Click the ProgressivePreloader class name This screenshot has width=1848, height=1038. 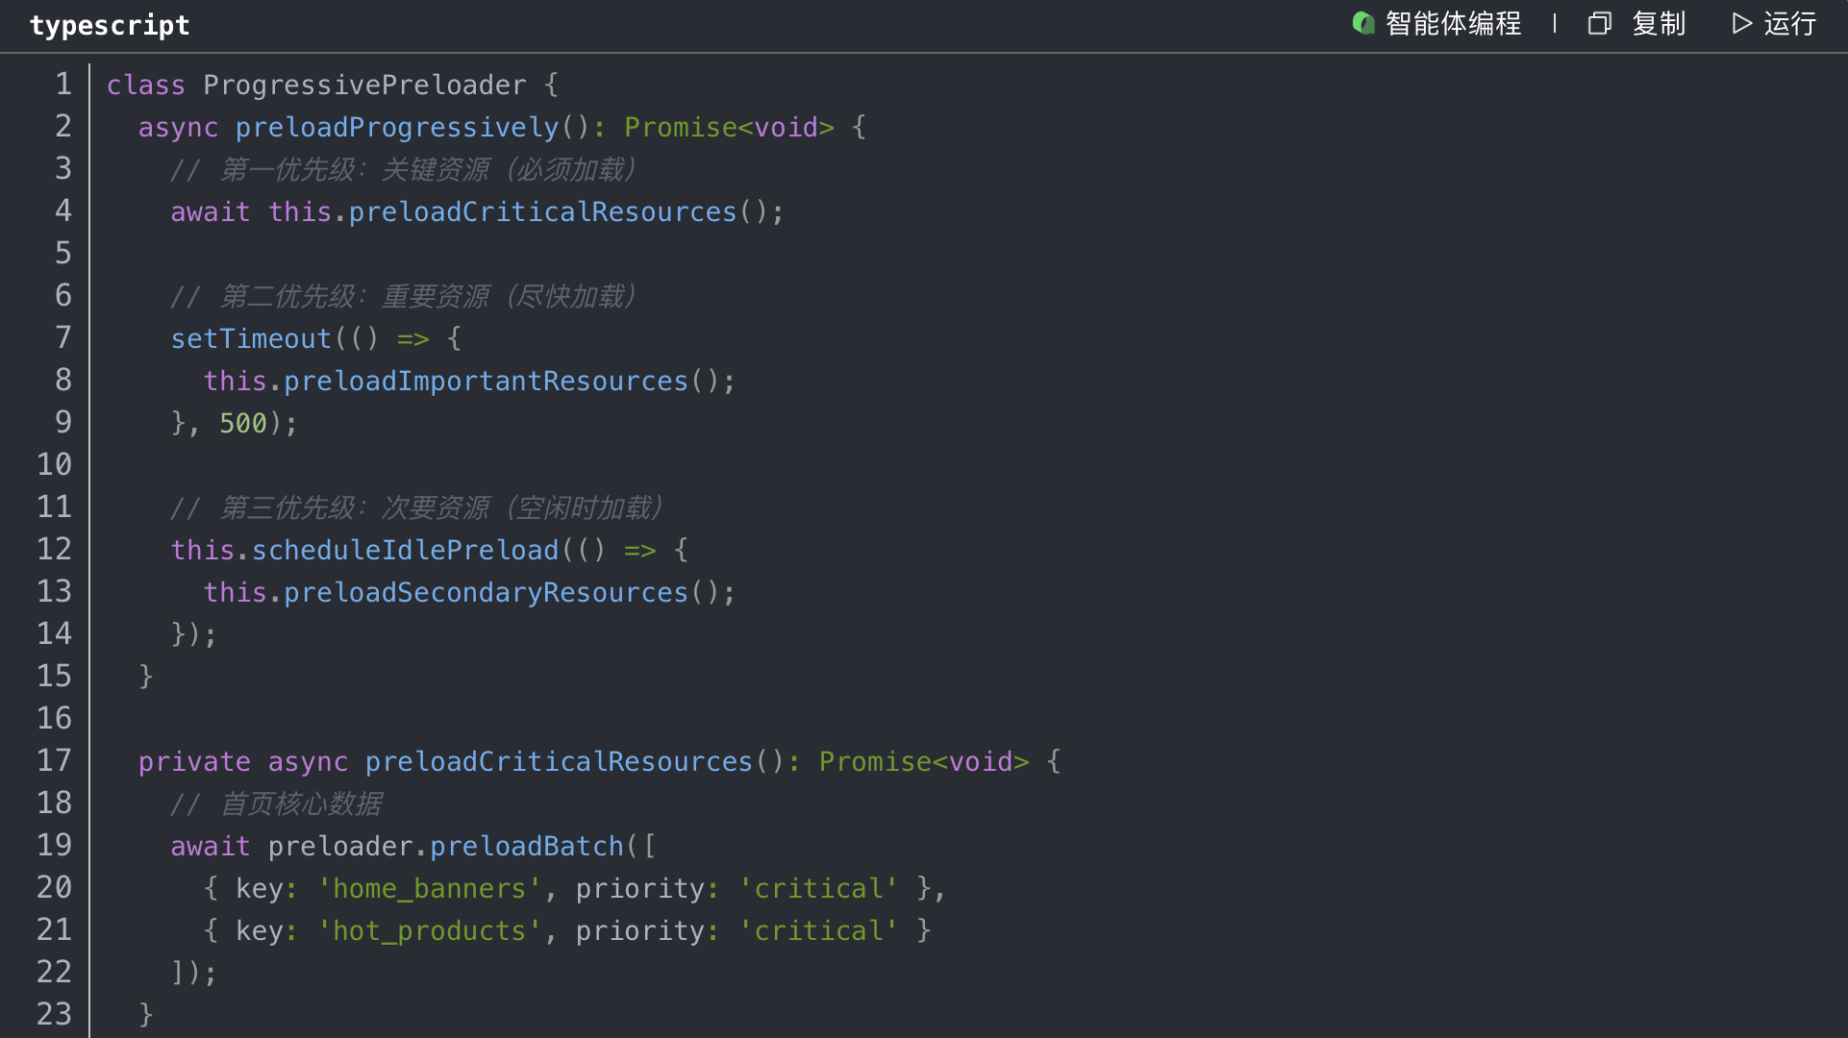(x=364, y=85)
